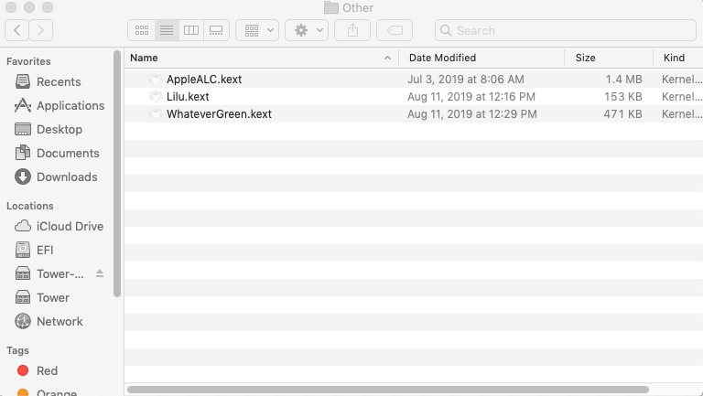Click the horizontal scrollbar below file list
This screenshot has height=396, width=703.
pyautogui.click(x=388, y=390)
